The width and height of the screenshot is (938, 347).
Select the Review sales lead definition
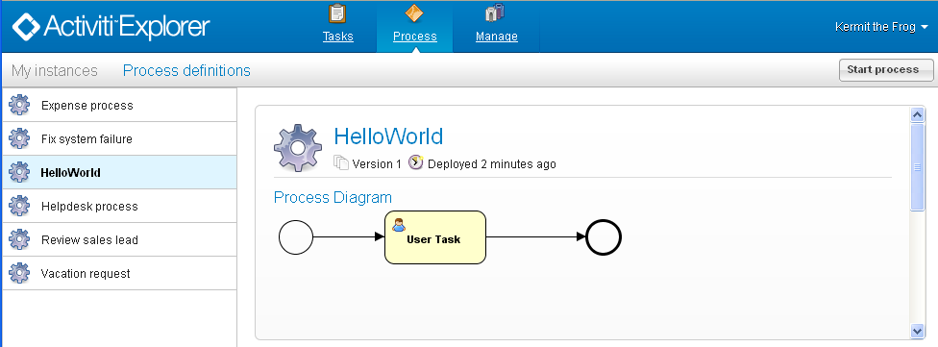click(x=119, y=239)
